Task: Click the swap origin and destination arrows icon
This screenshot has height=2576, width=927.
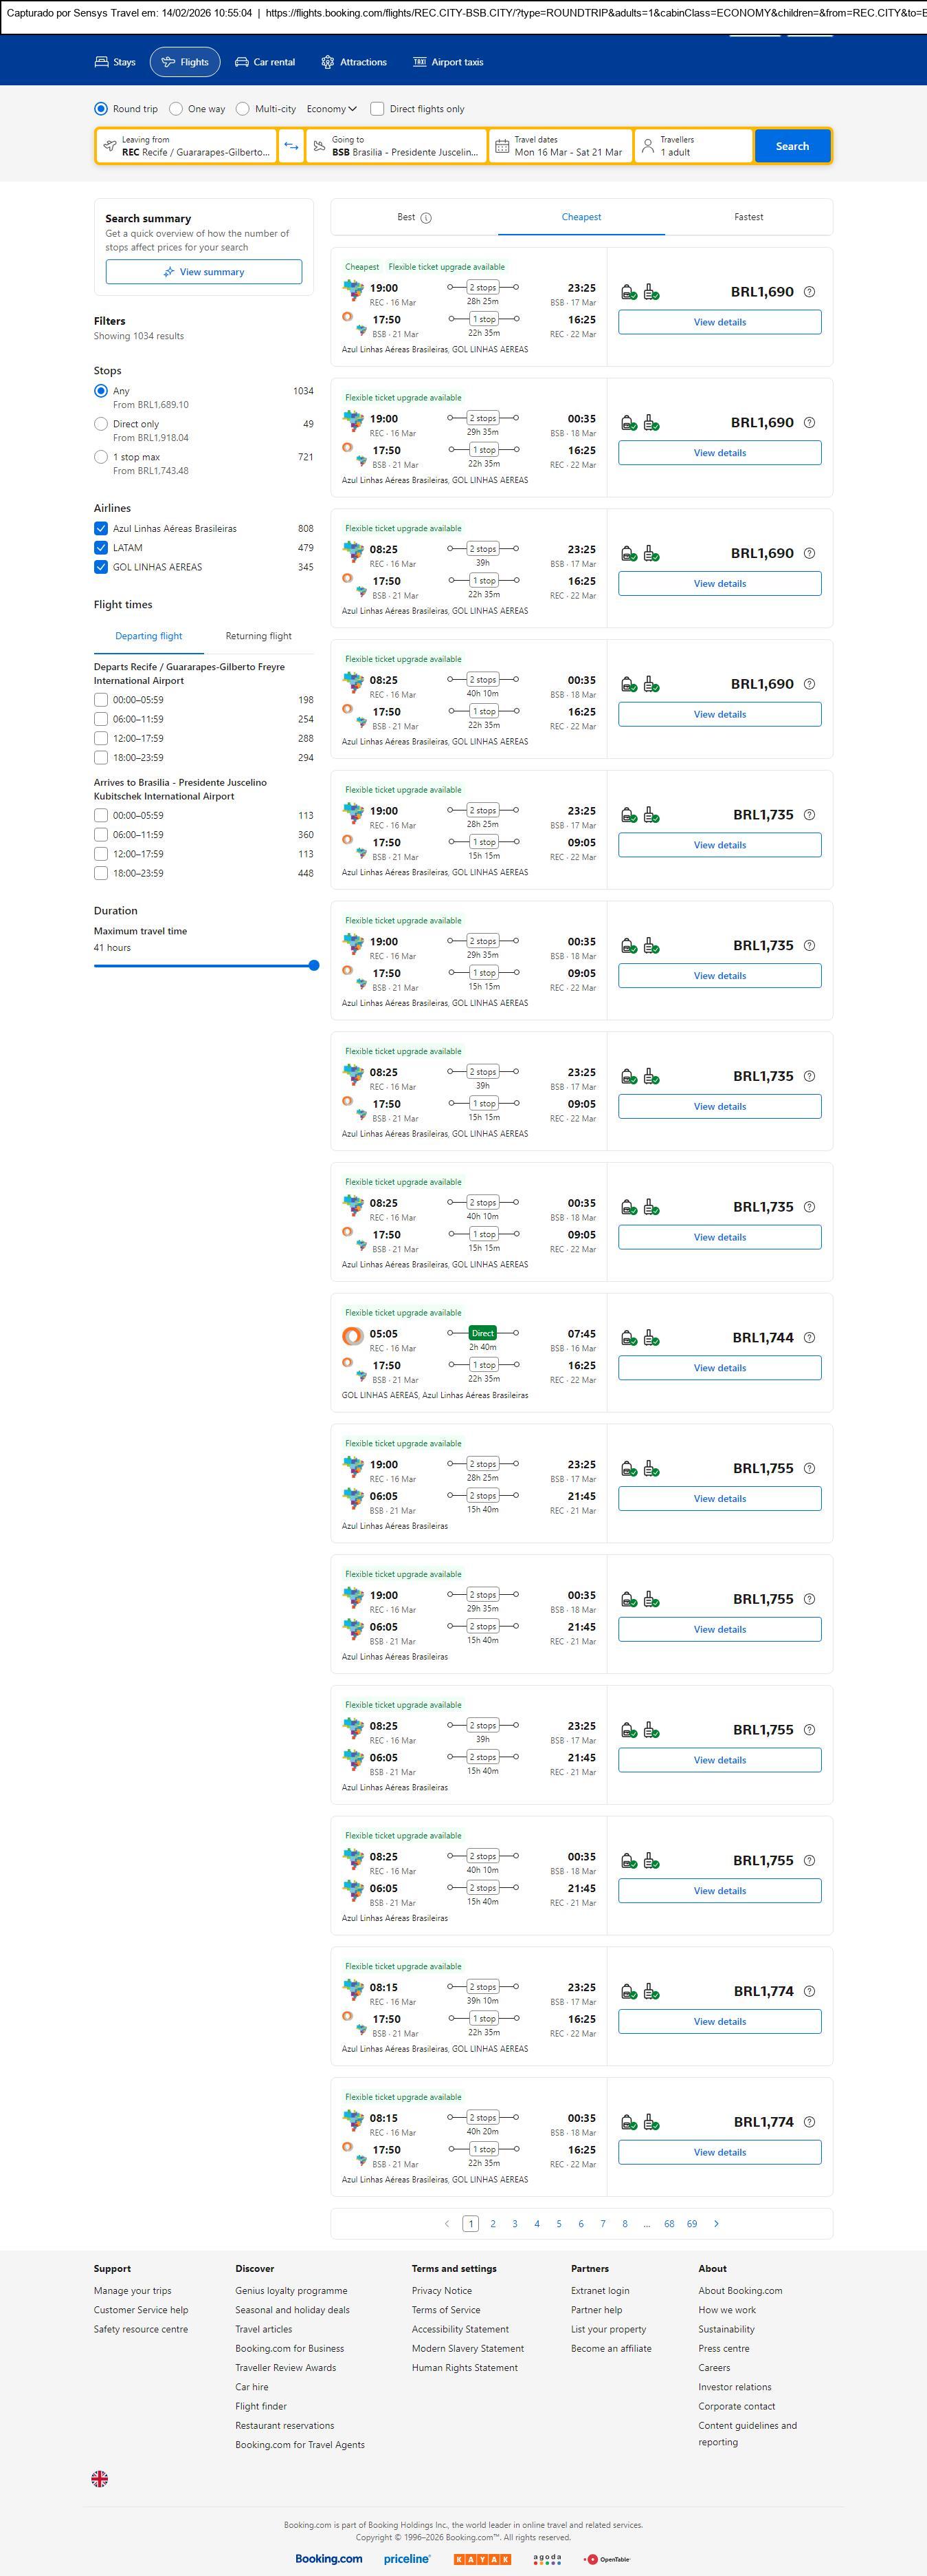Action: pyautogui.click(x=291, y=146)
